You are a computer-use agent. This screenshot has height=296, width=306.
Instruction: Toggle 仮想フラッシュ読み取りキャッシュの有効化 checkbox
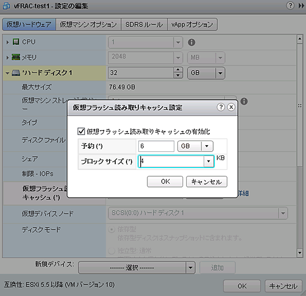pyautogui.click(x=81, y=131)
